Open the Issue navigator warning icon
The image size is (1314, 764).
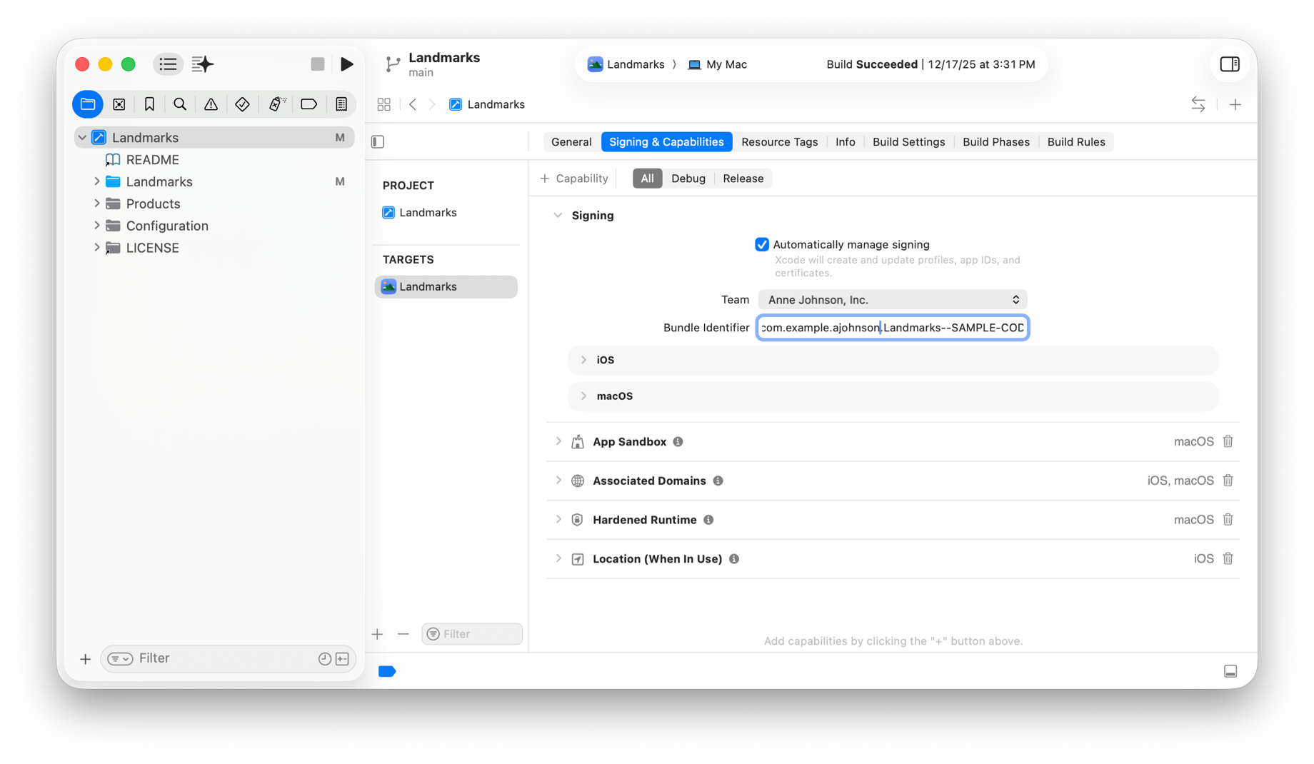click(x=211, y=104)
